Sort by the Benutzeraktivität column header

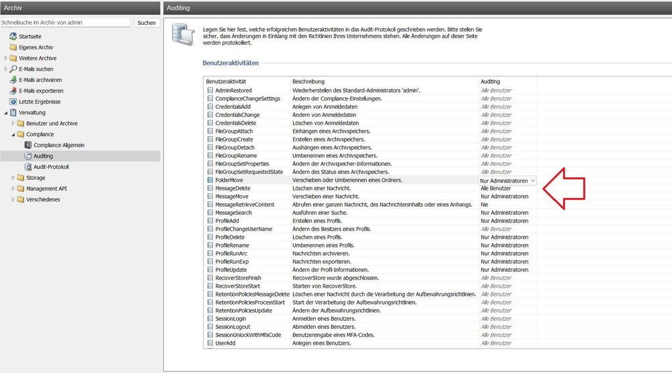[226, 81]
